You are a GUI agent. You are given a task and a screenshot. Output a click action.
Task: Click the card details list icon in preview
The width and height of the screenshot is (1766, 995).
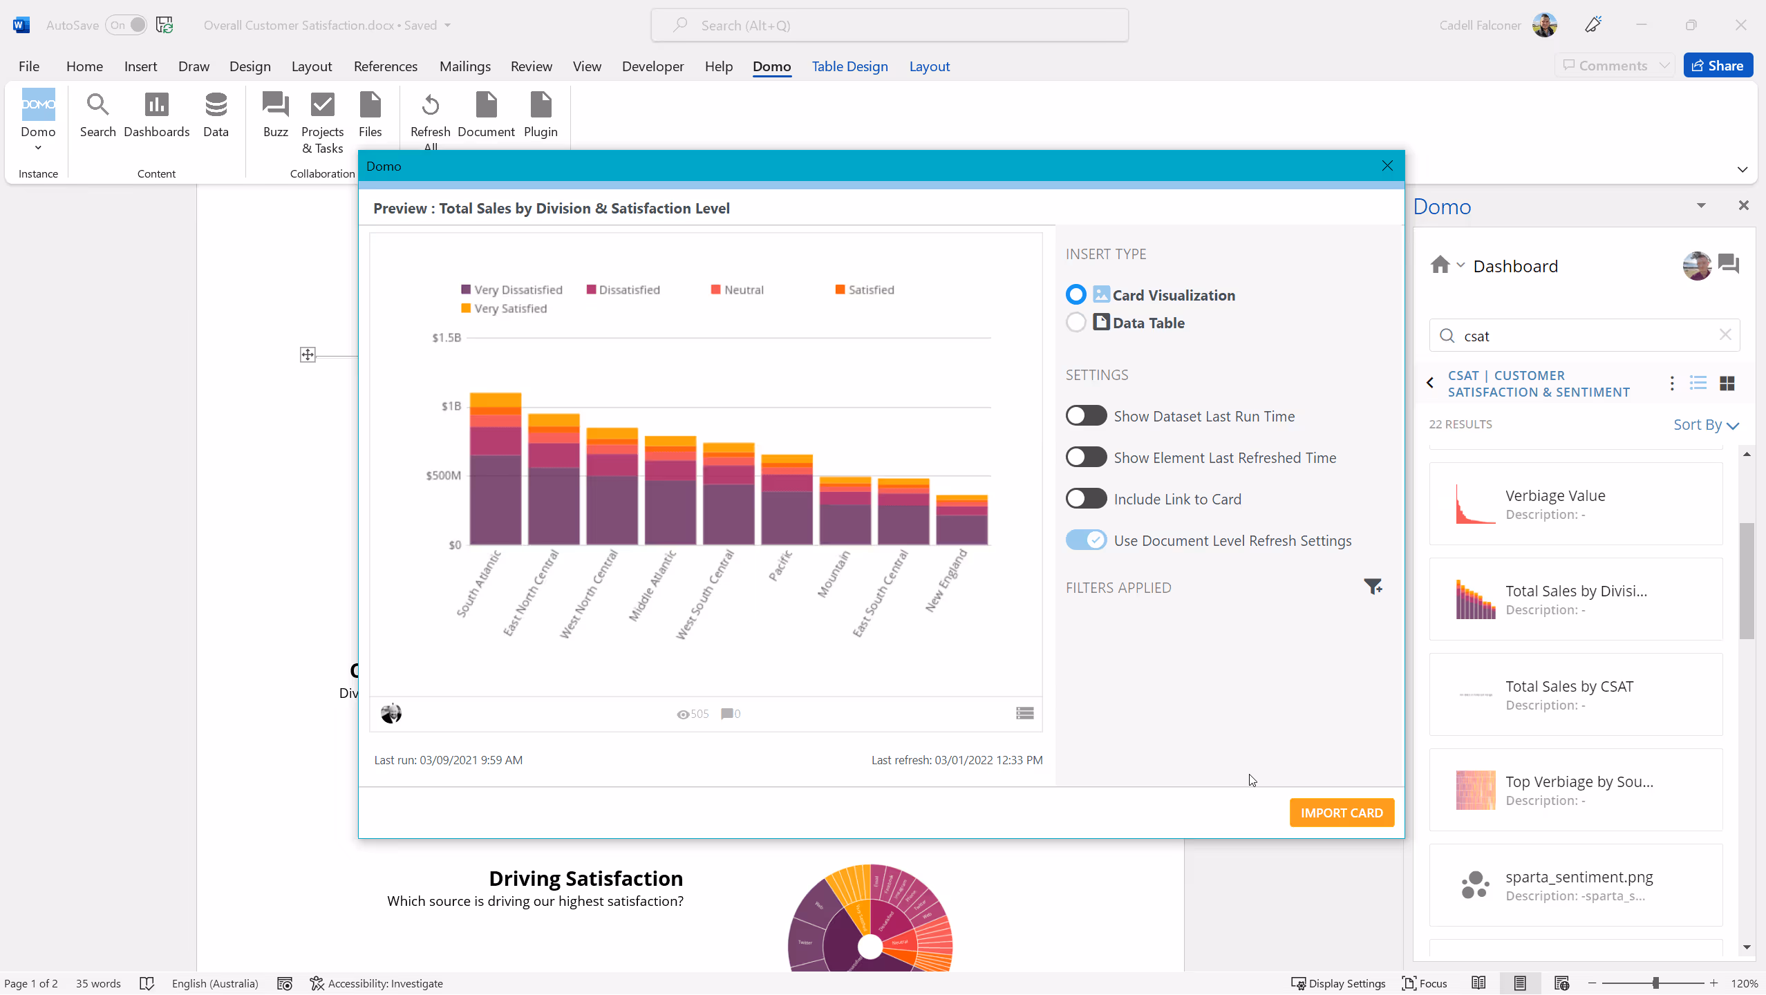[1024, 713]
